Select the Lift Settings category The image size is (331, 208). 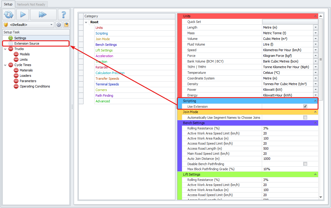click(104, 50)
